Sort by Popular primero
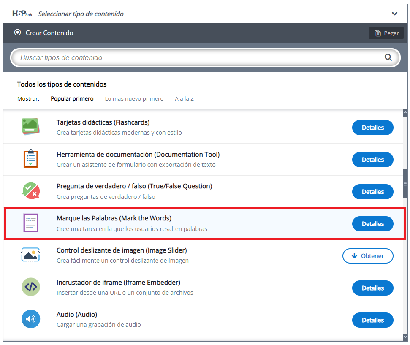The image size is (410, 345). click(x=72, y=99)
